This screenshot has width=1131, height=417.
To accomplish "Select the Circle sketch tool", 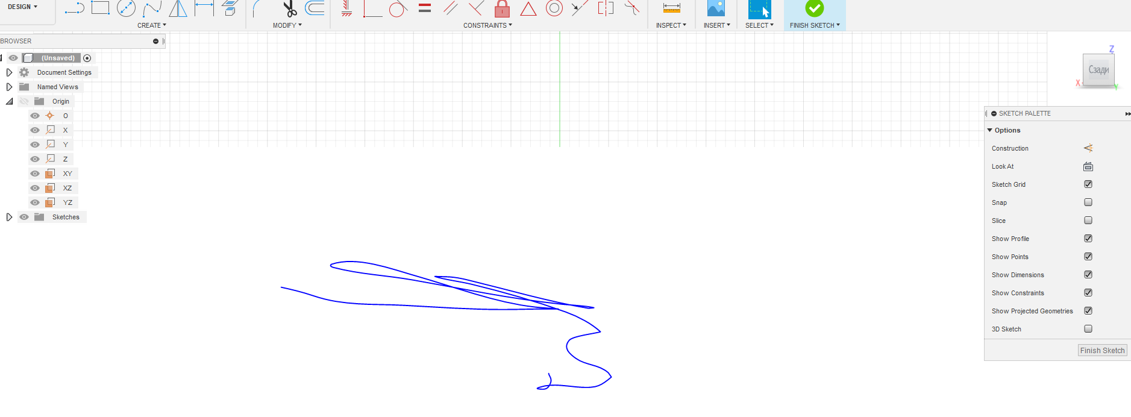I will pos(126,8).
